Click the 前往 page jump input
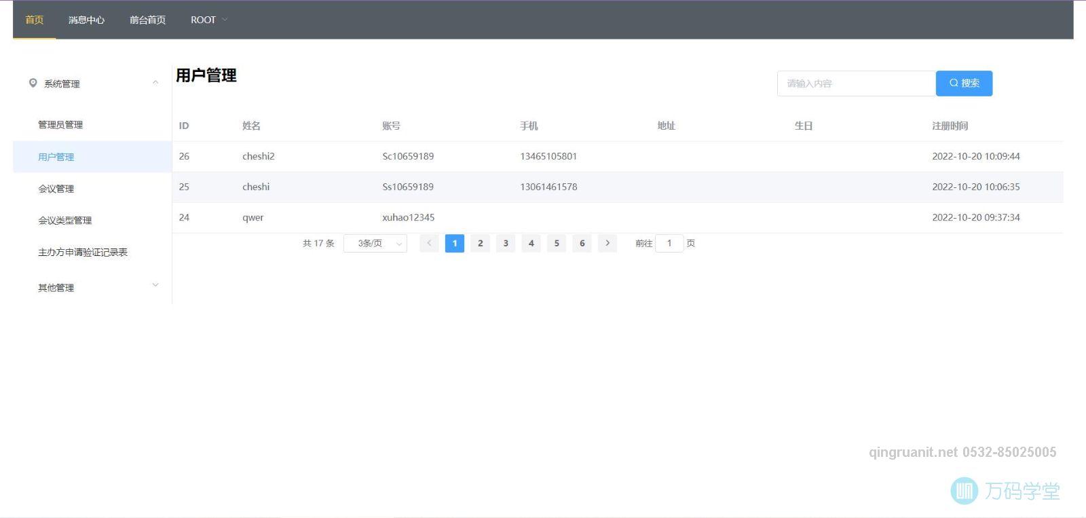Screen dimensions: 1086x518 (669, 243)
